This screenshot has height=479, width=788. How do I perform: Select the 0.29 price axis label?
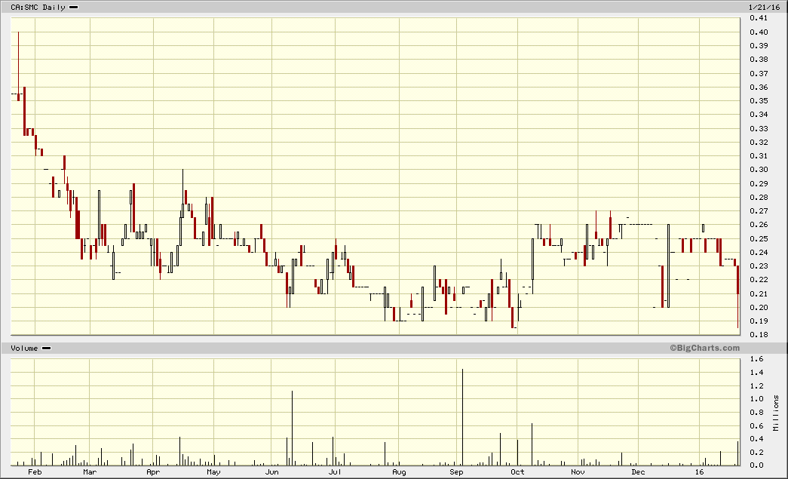click(x=759, y=184)
